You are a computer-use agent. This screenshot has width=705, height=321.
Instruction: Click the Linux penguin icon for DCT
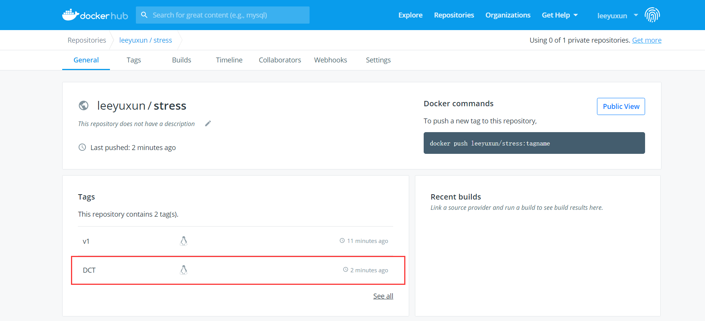pyautogui.click(x=184, y=270)
